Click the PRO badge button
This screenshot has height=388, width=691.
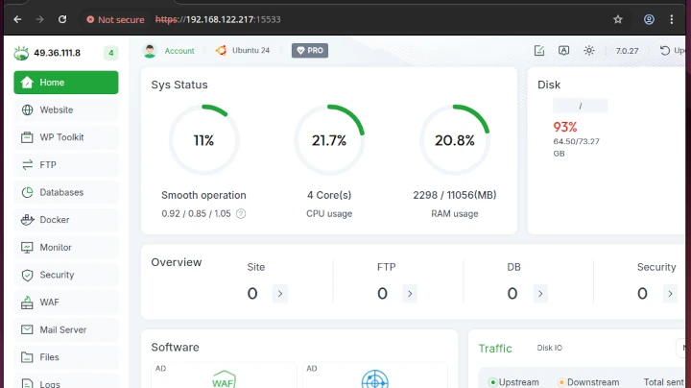[x=310, y=51]
